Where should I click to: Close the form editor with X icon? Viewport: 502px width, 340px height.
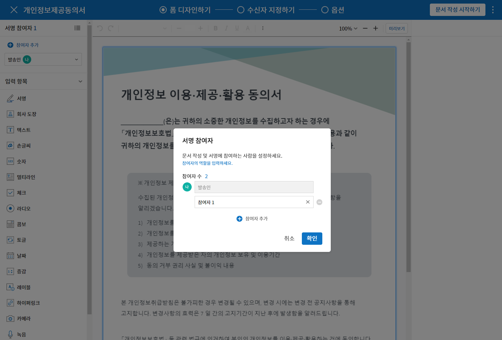(x=14, y=10)
